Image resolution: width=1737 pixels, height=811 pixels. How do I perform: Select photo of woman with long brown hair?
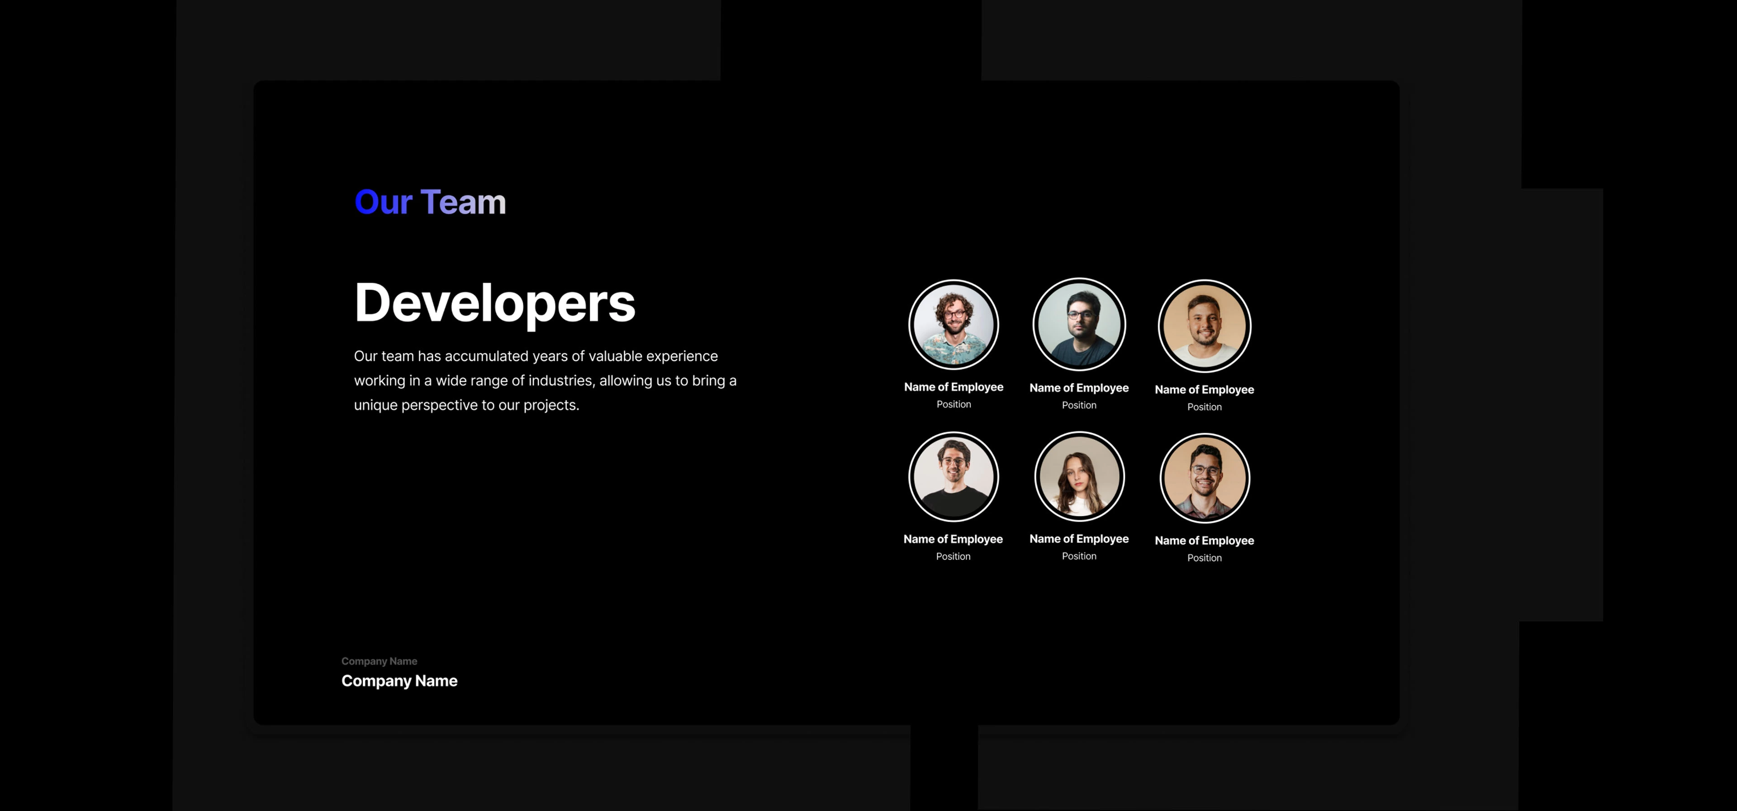click(x=1079, y=476)
